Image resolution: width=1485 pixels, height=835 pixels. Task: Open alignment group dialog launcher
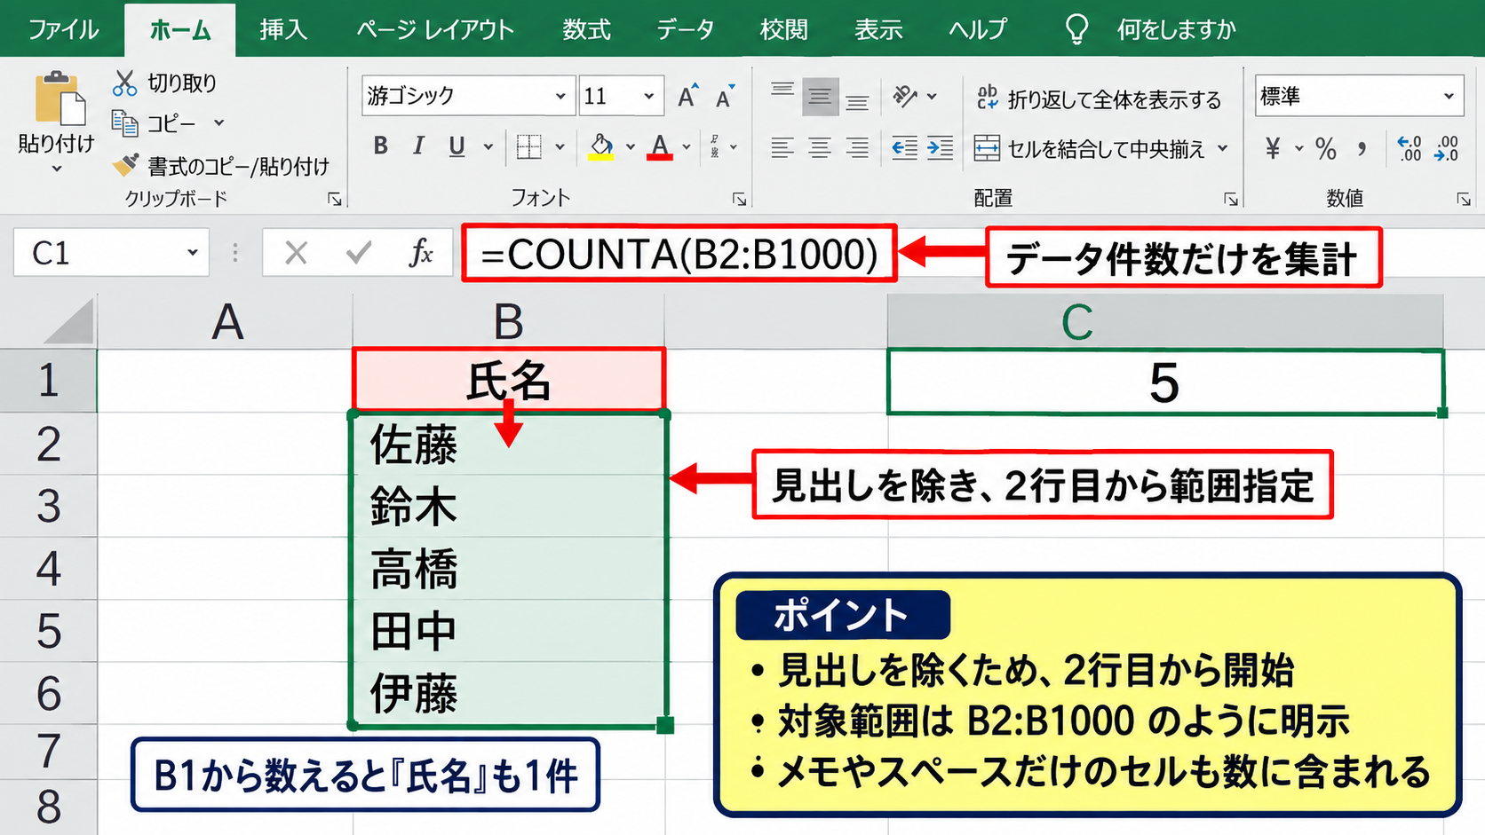coord(1231,199)
